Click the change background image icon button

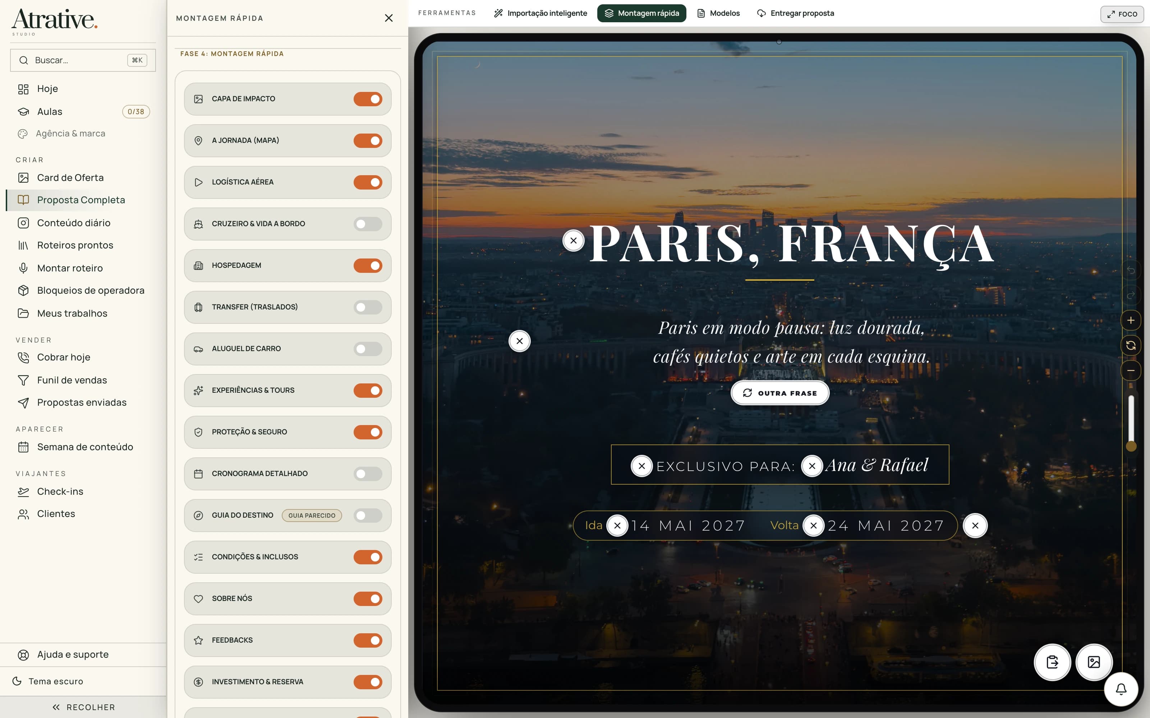1094,662
